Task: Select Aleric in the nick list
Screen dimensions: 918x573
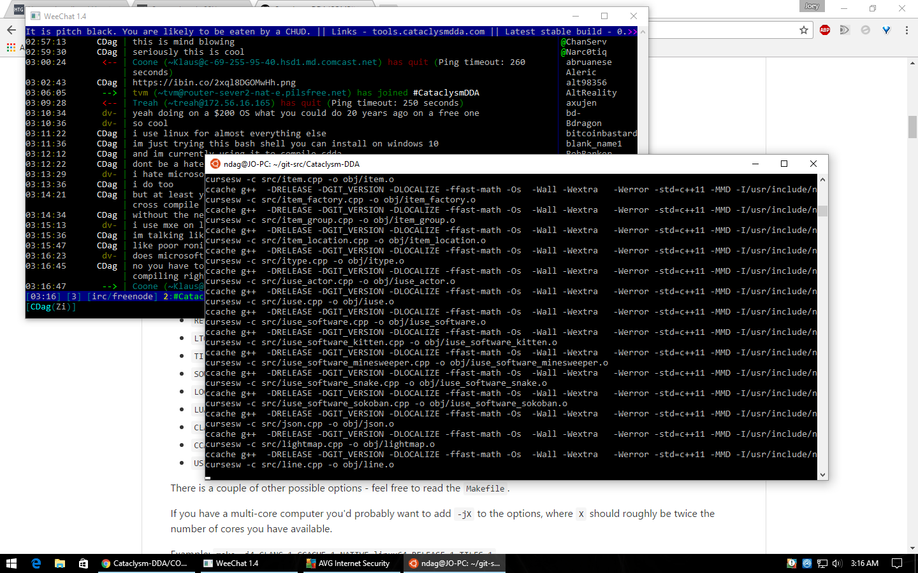Action: [581, 73]
